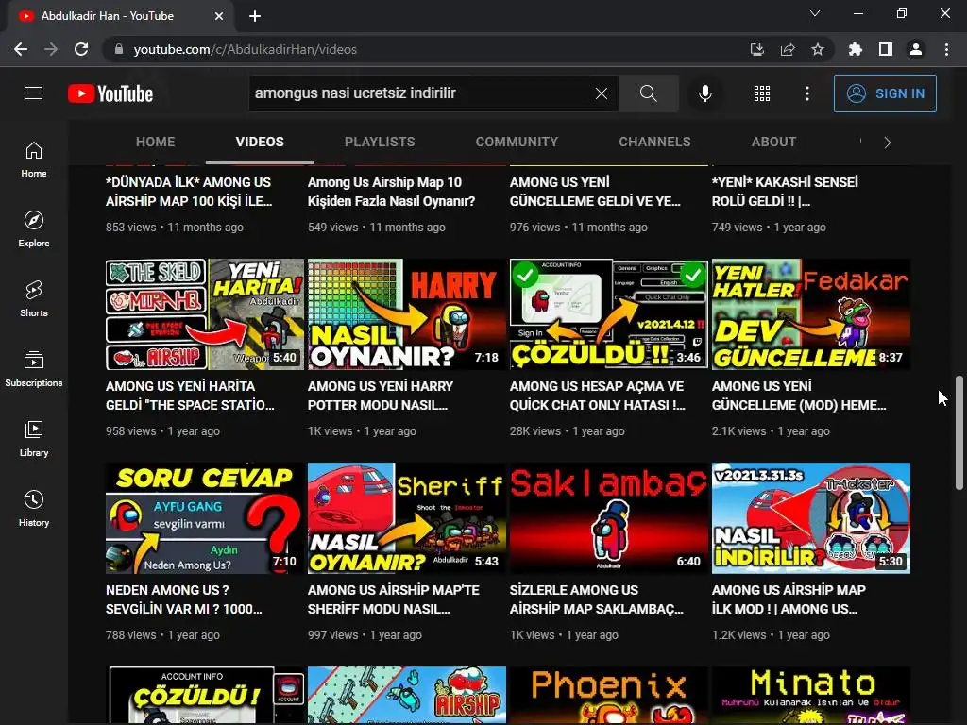Switch to the HOME channel tab

[156, 142]
